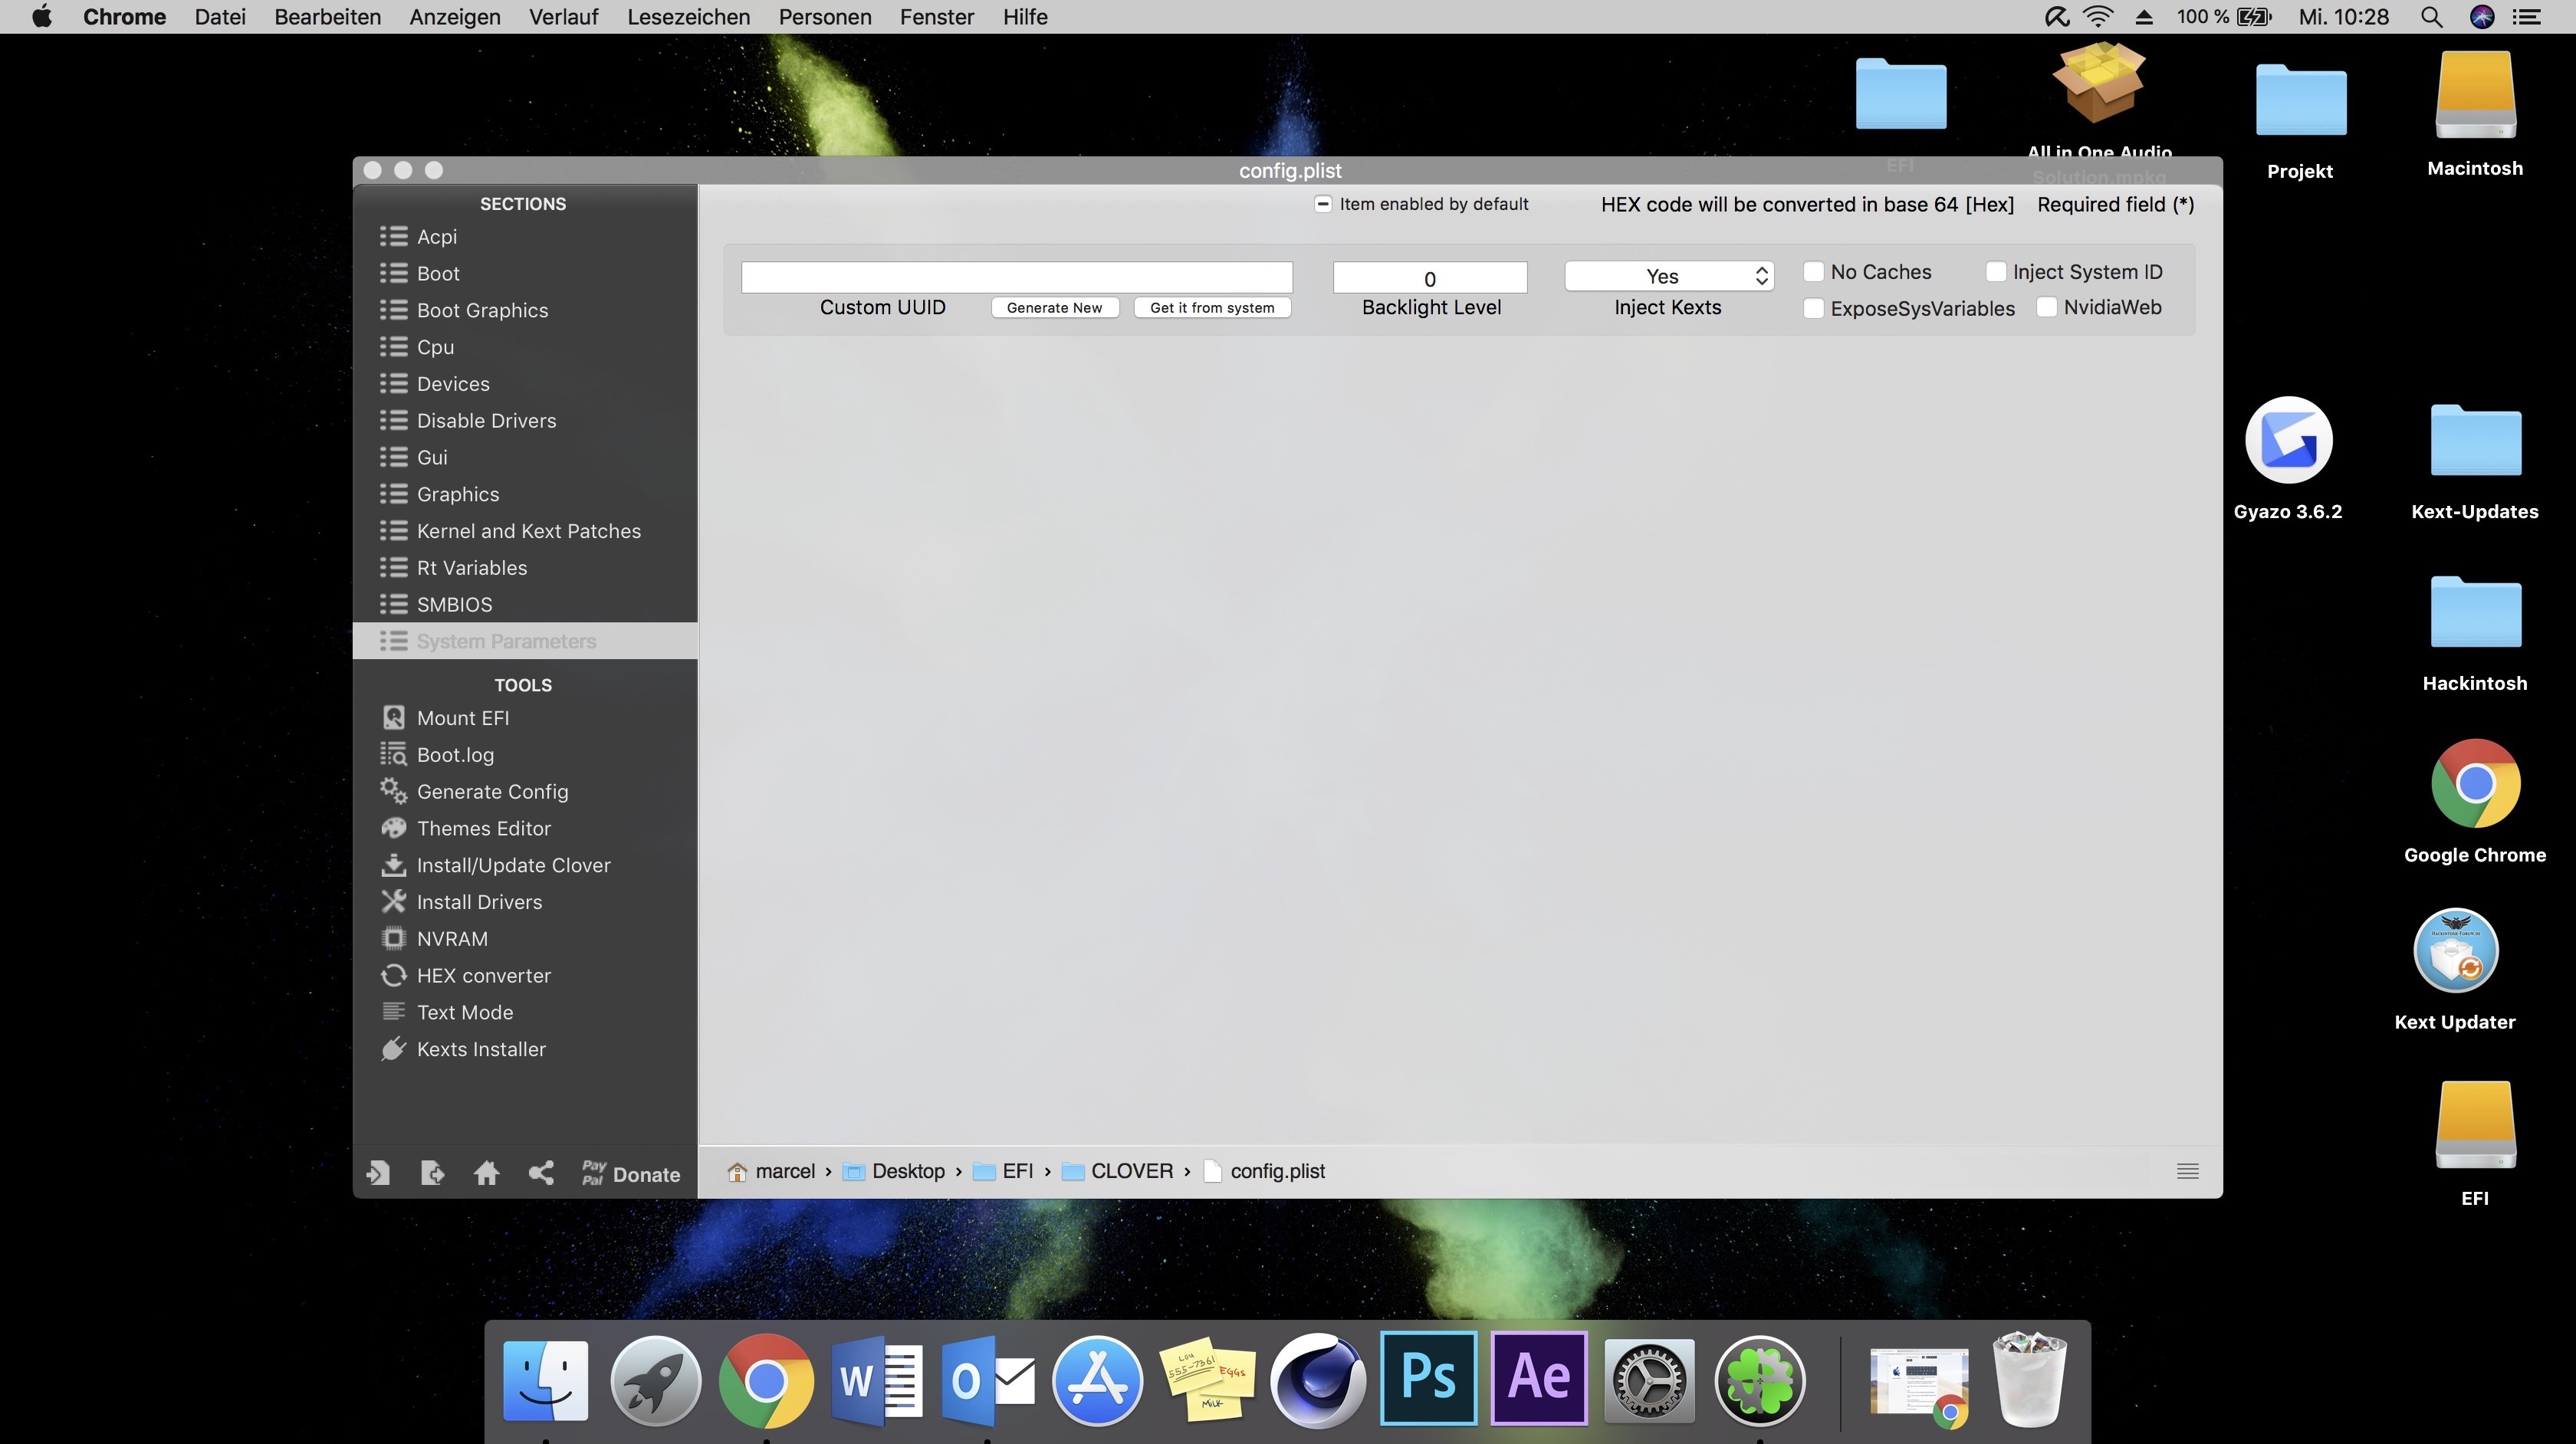This screenshot has width=2576, height=1444.
Task: Select the Kernel and Kext Patches section
Action: pos(528,531)
